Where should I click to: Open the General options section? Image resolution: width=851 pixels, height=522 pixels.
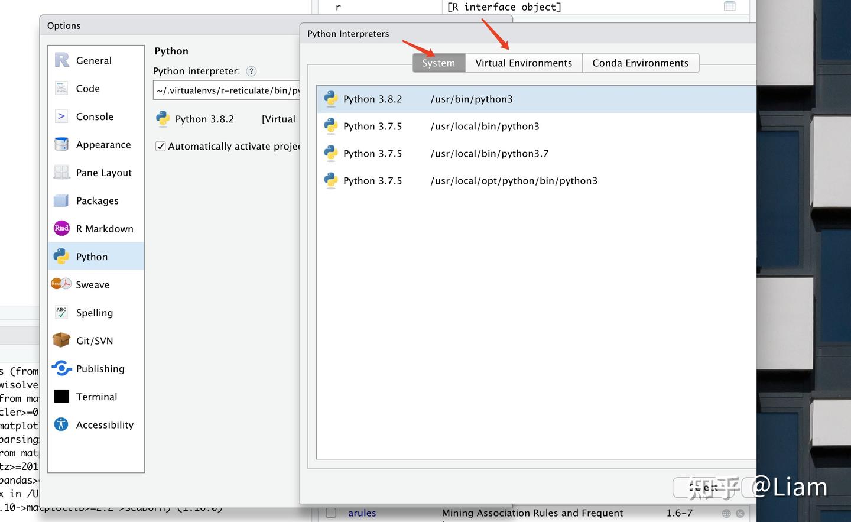96,60
